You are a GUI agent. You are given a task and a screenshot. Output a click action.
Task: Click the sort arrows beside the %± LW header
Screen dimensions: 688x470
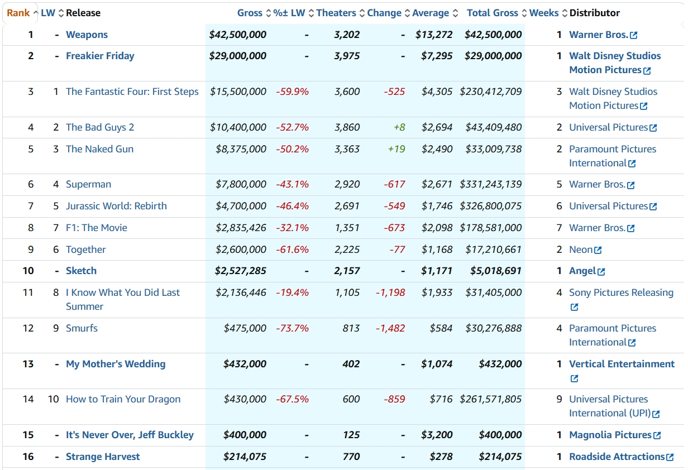pos(312,13)
